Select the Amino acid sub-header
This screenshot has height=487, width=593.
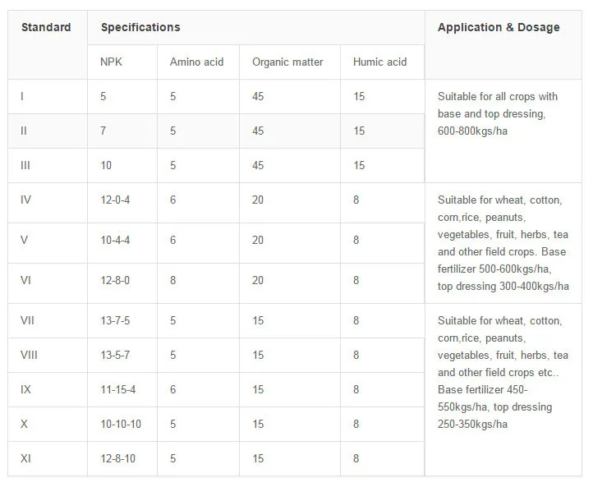(x=196, y=62)
